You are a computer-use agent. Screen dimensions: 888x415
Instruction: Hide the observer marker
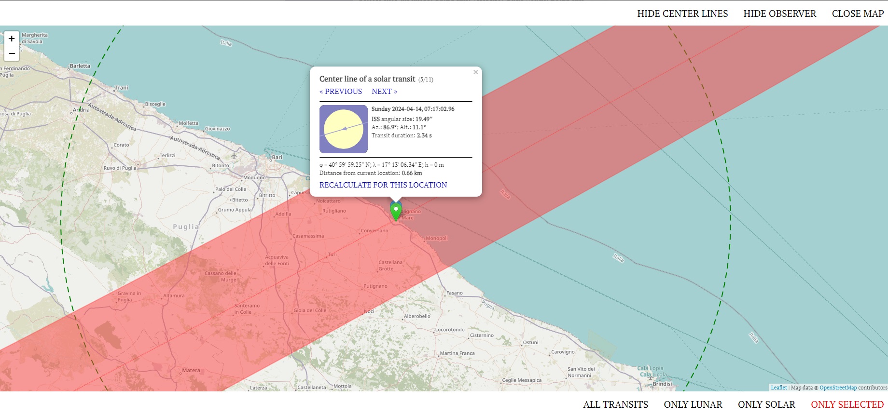tap(779, 13)
